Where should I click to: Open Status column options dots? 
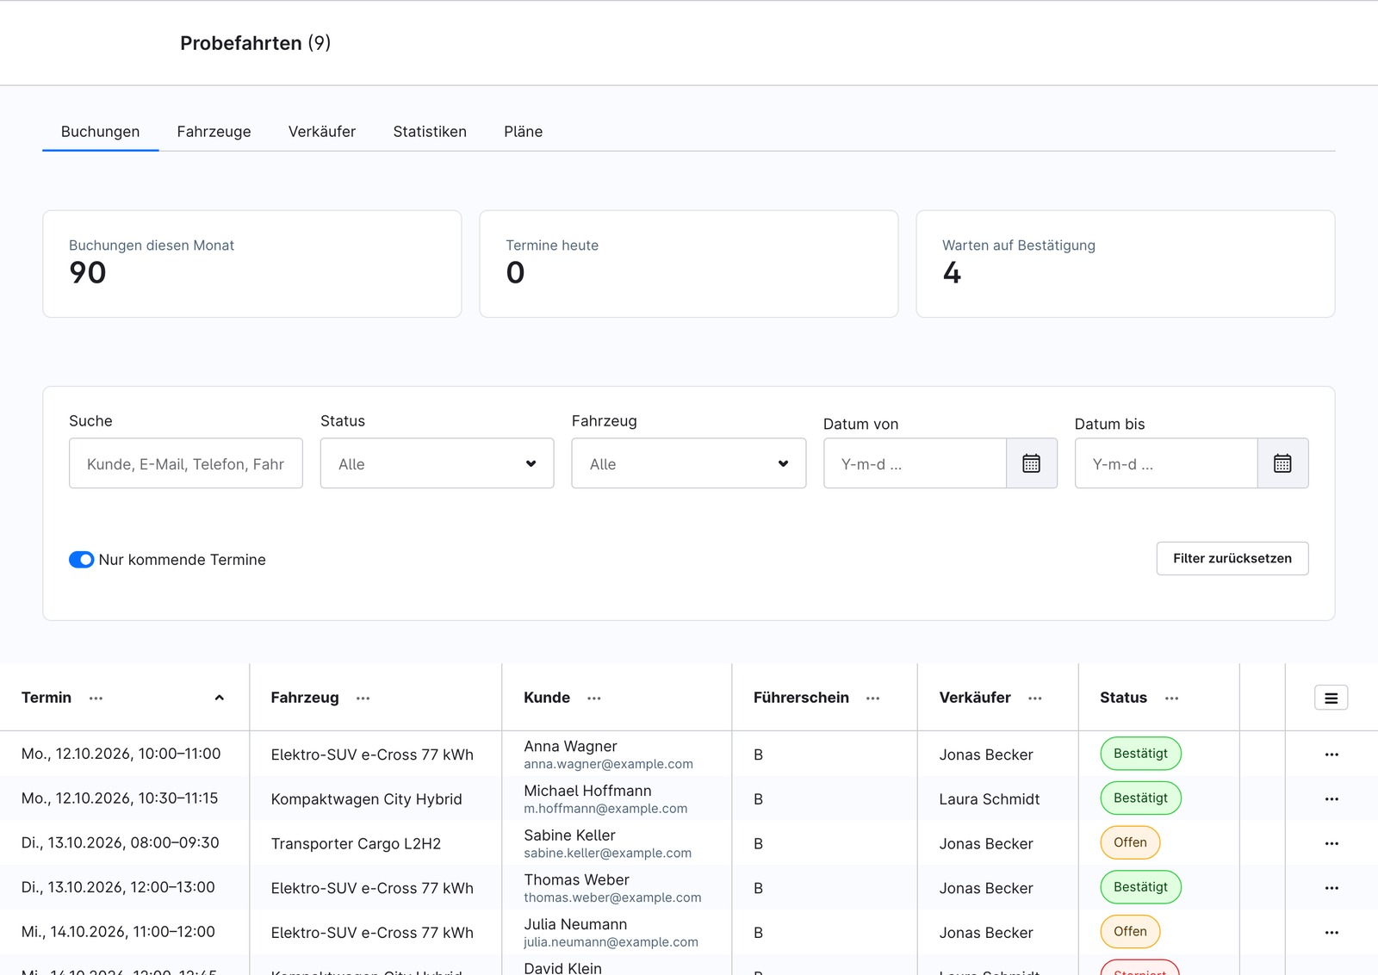1171,698
